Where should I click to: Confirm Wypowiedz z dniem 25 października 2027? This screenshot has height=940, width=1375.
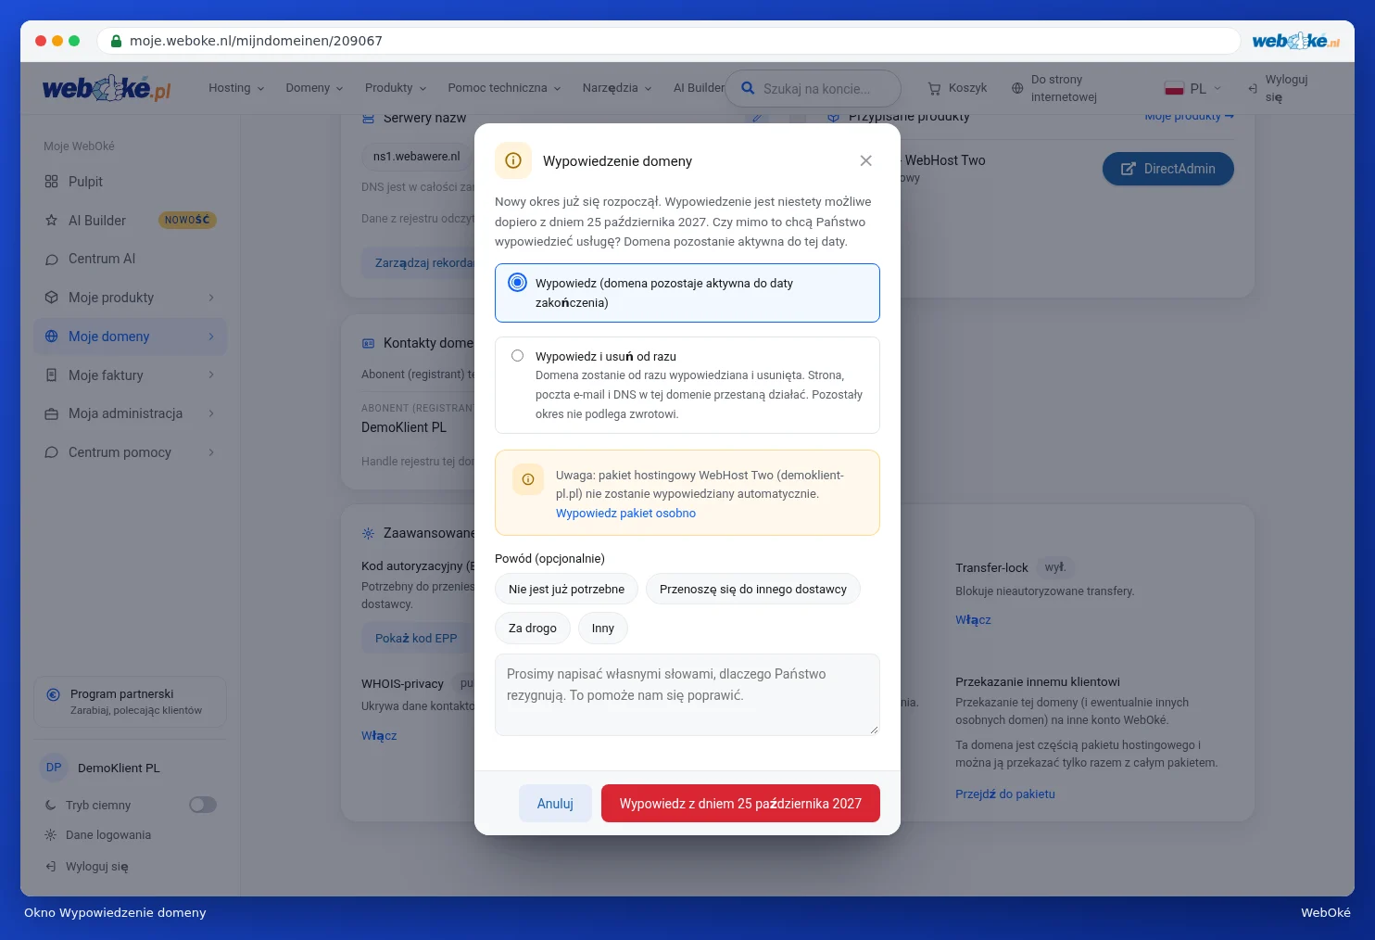[740, 804]
